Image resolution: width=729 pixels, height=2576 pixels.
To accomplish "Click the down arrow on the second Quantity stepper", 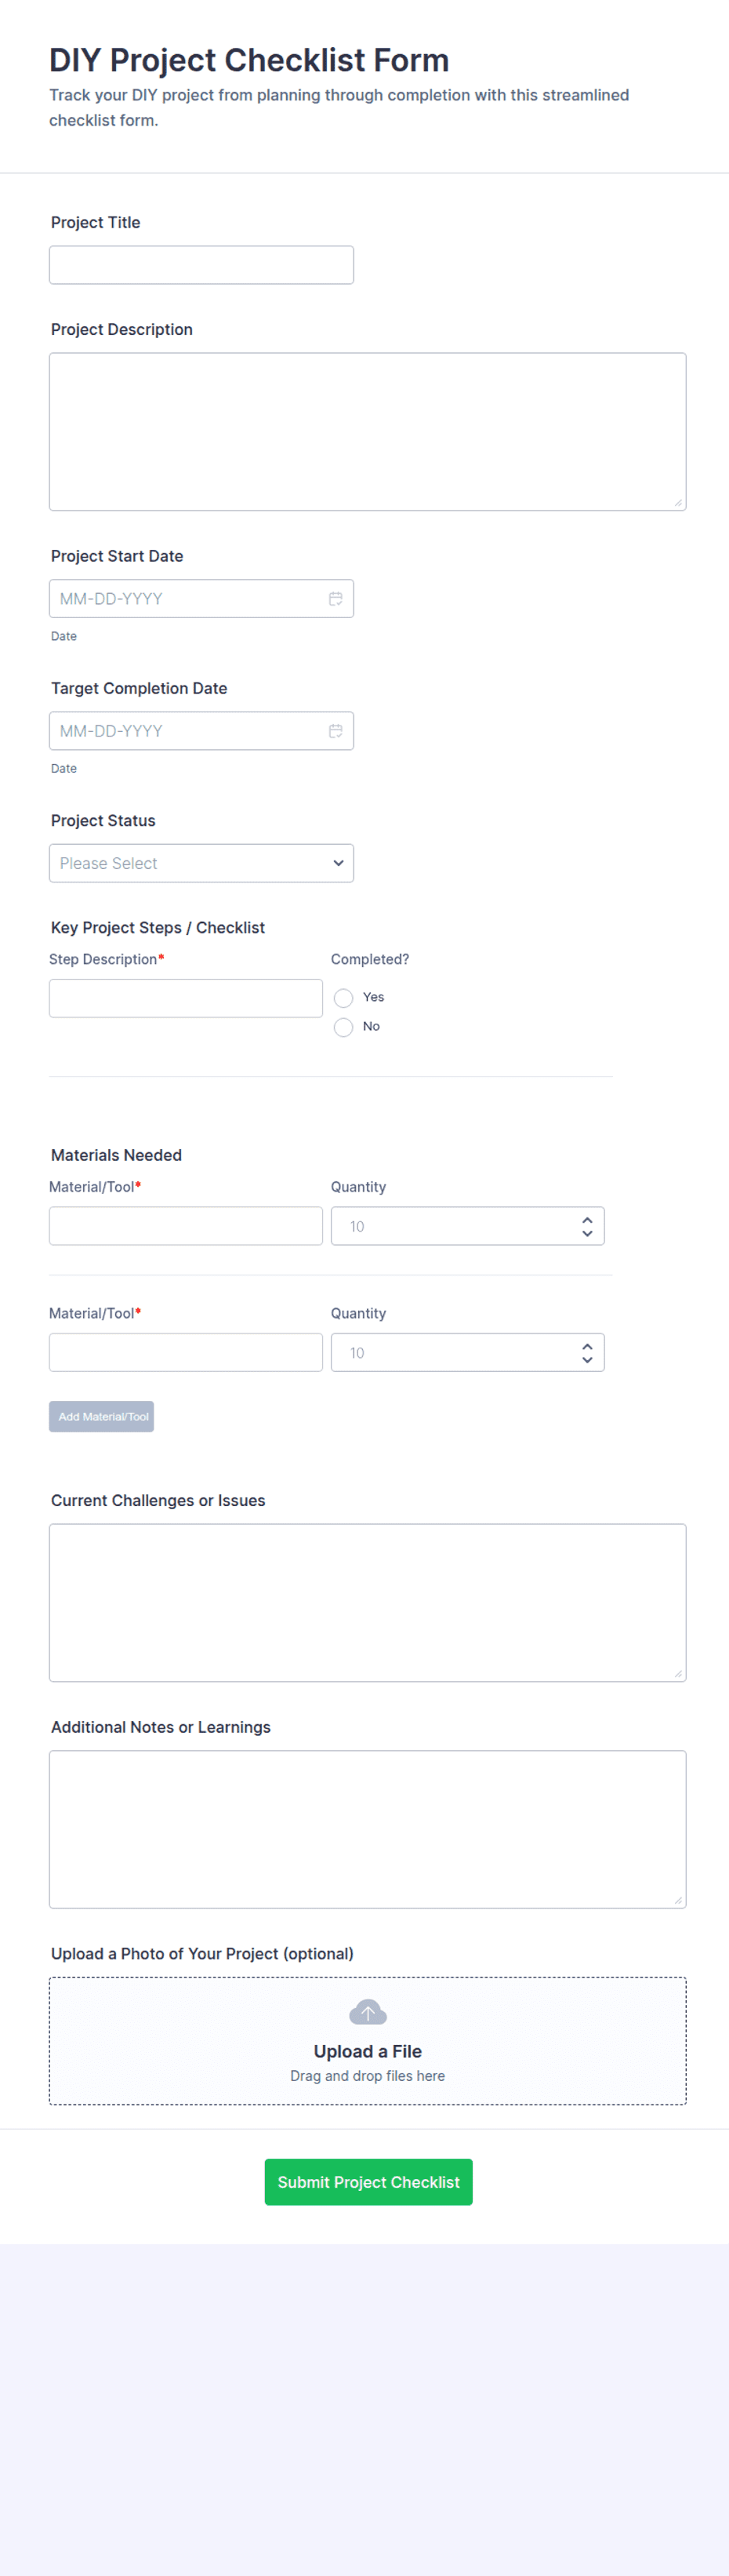I will pyautogui.click(x=587, y=1360).
